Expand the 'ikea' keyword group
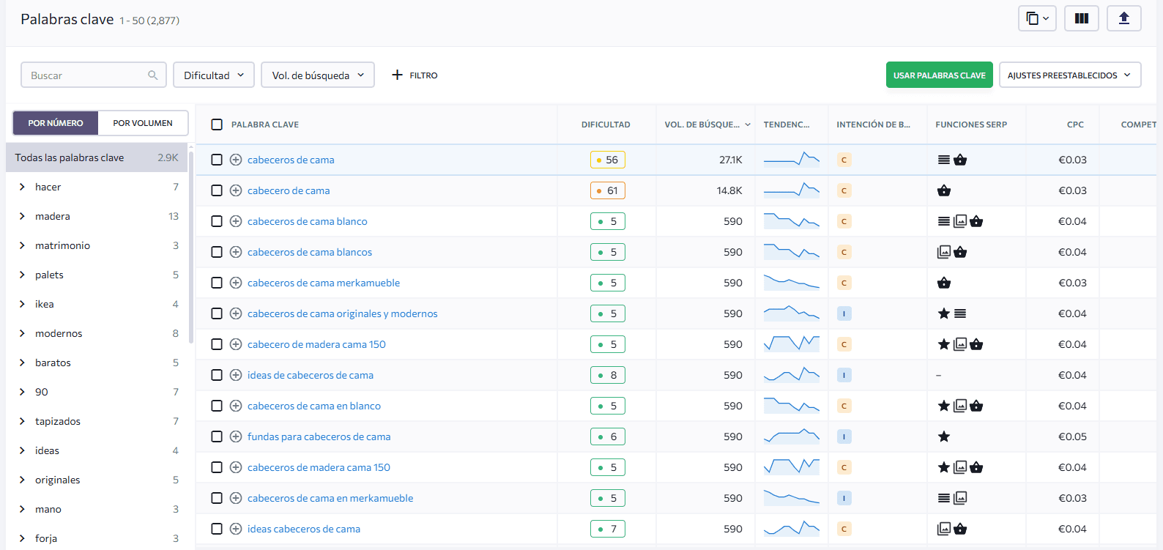 click(22, 304)
